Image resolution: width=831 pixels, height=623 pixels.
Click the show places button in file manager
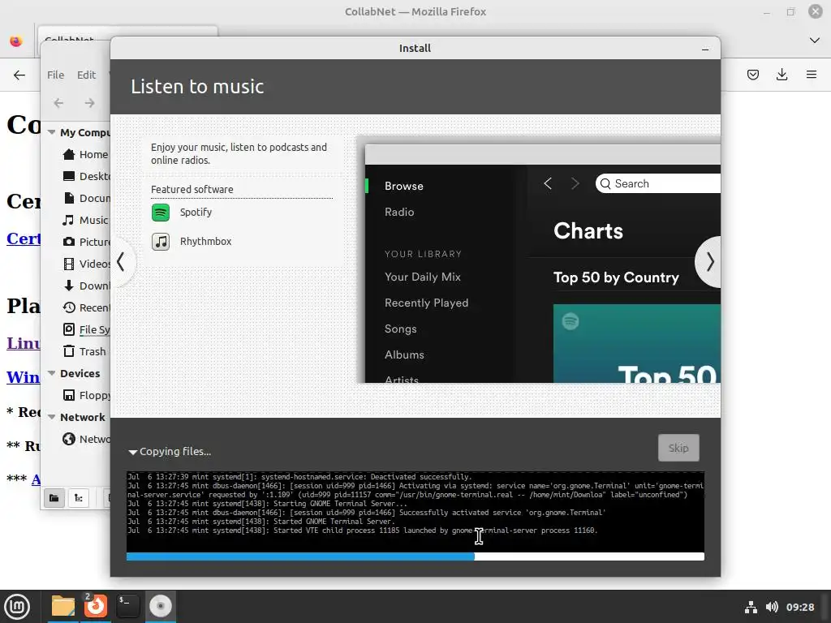point(54,498)
